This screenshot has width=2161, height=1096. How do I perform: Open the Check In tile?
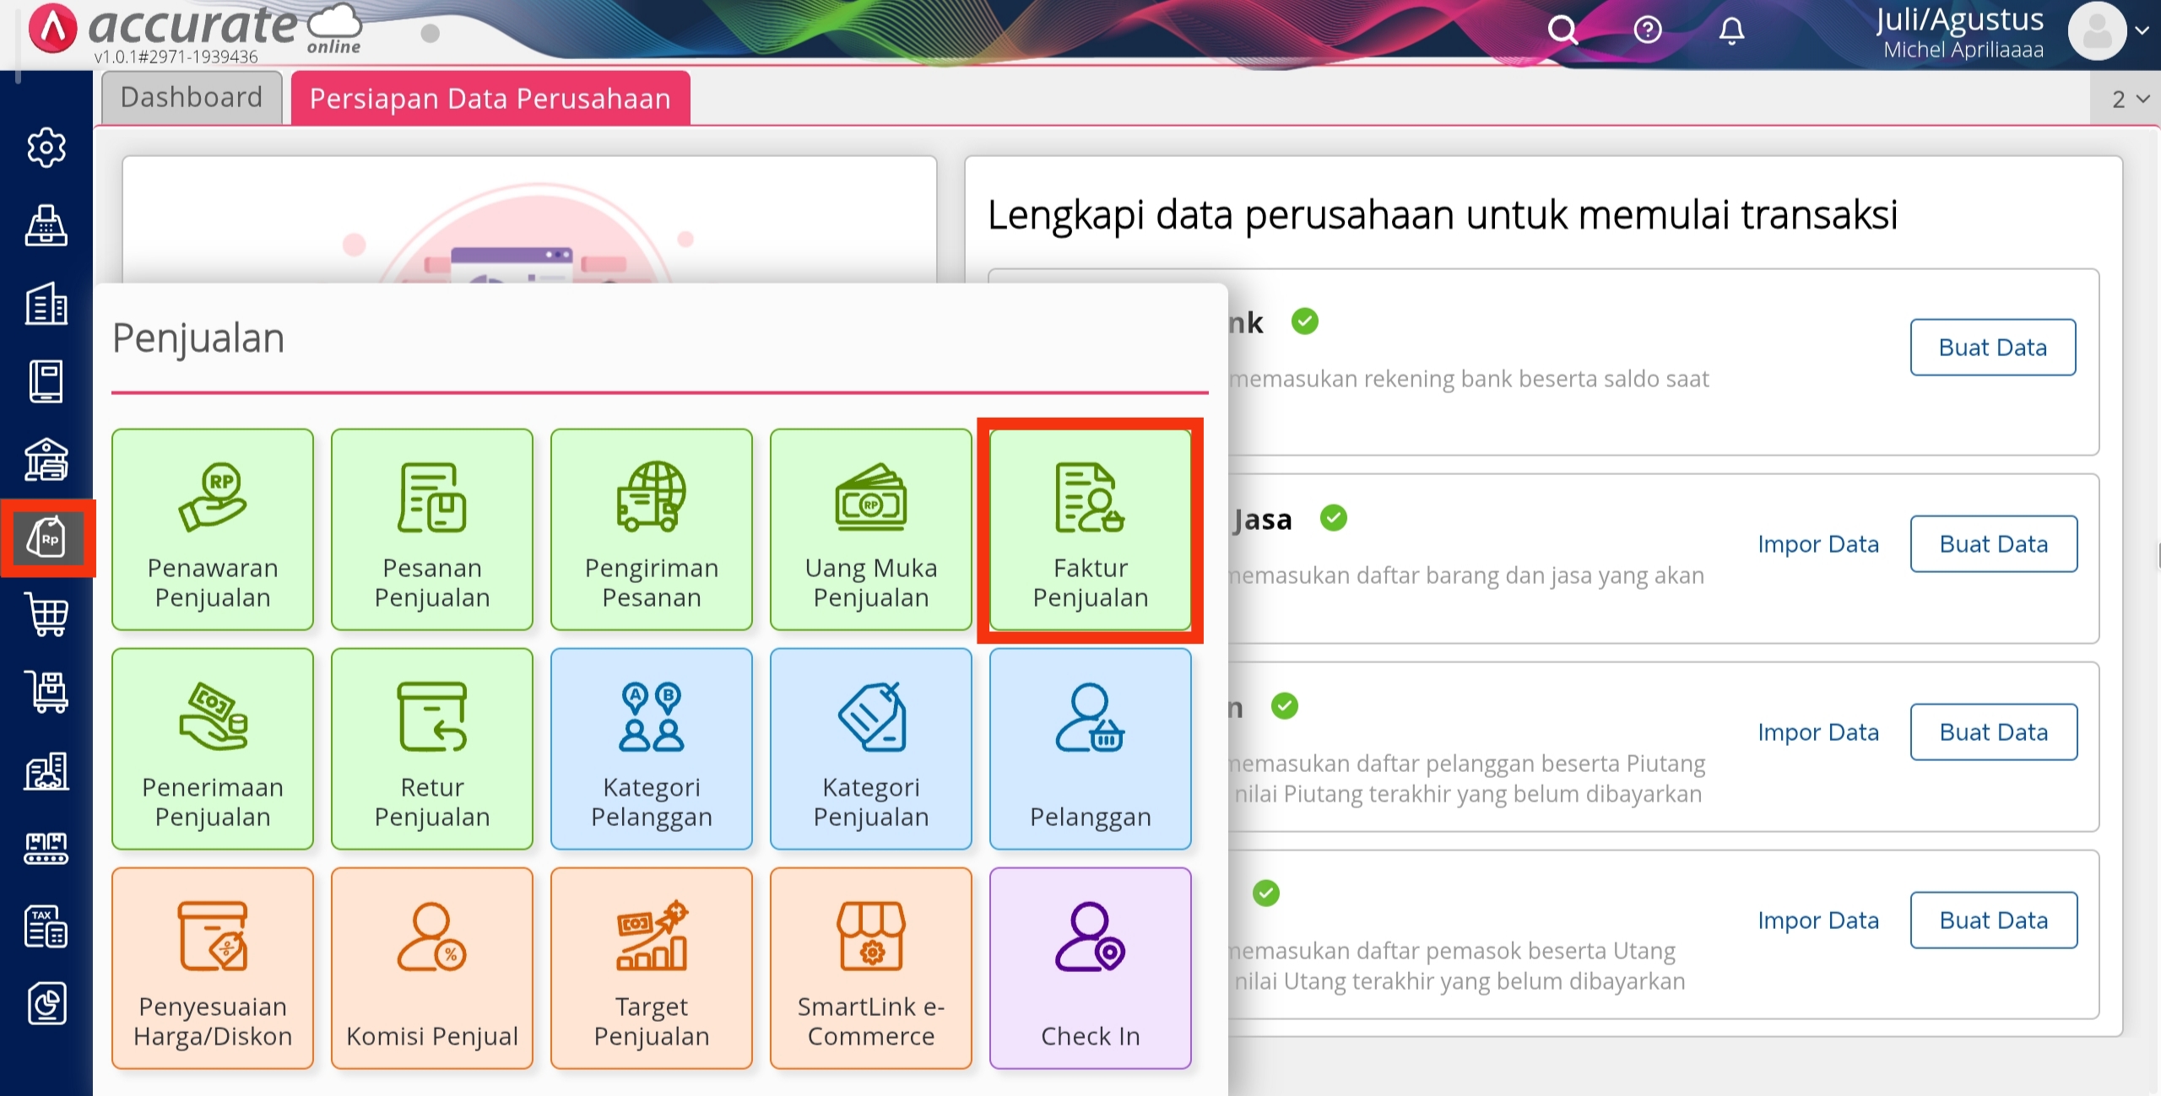(1090, 969)
